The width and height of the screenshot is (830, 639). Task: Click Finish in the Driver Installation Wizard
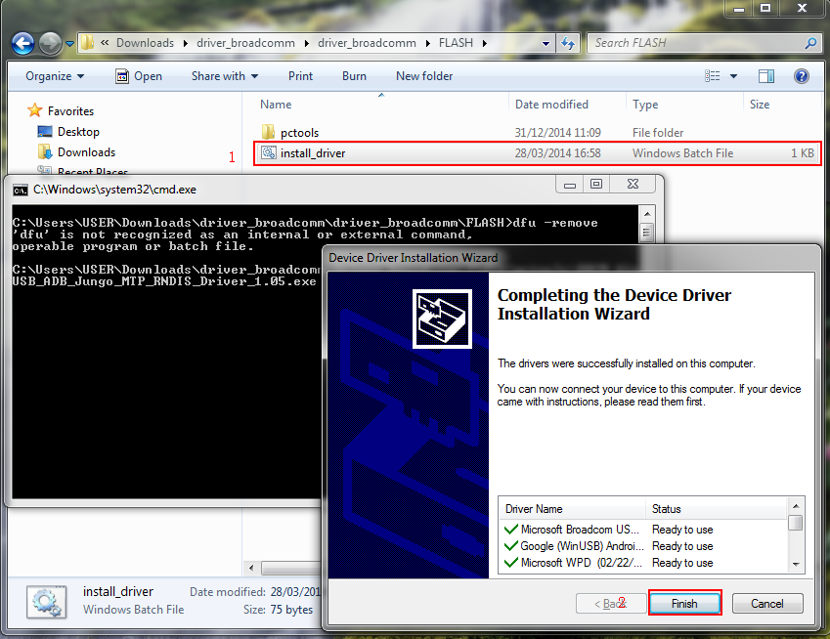(x=683, y=603)
